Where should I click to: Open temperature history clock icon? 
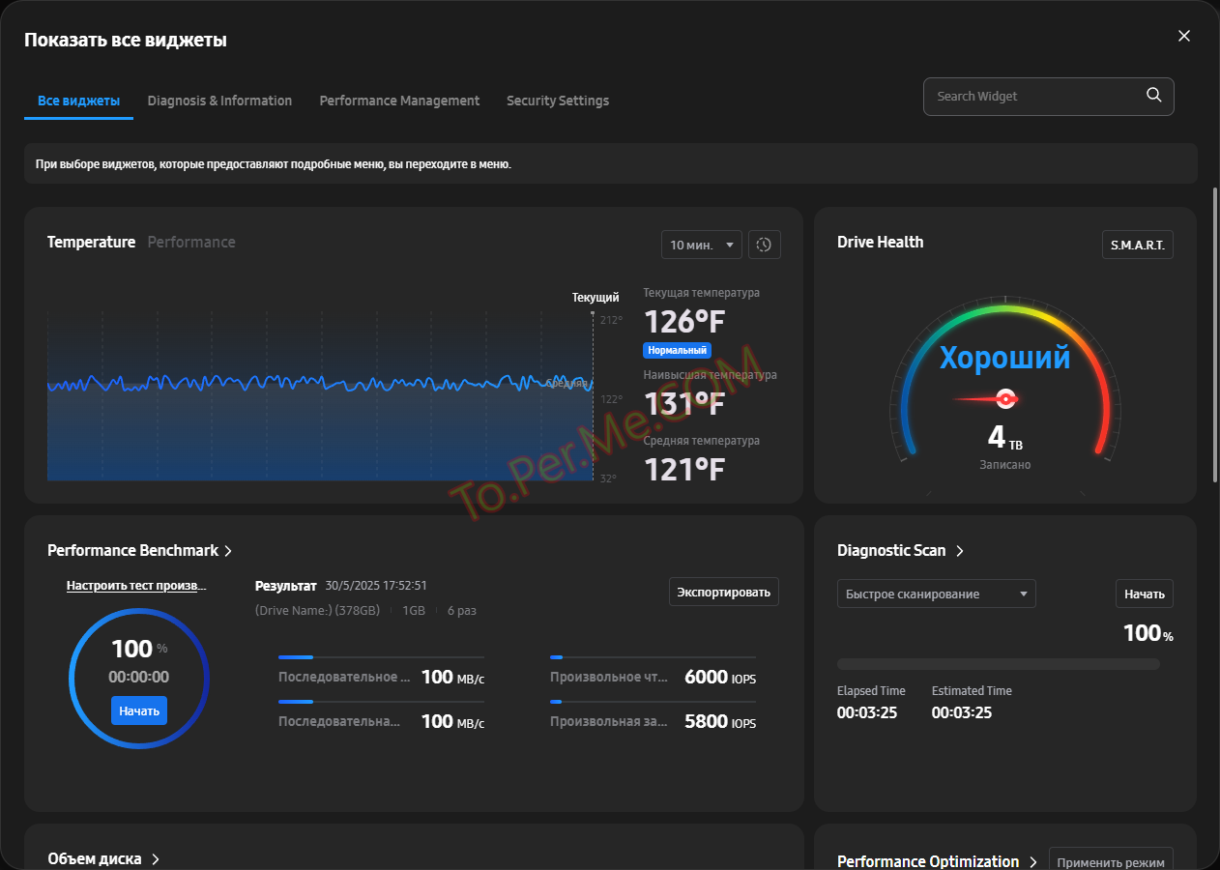[764, 245]
